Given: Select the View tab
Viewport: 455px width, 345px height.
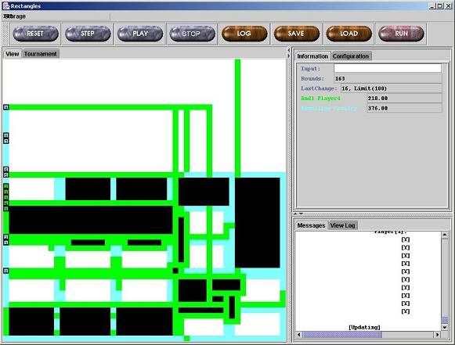Looking at the screenshot, I should coord(13,54).
